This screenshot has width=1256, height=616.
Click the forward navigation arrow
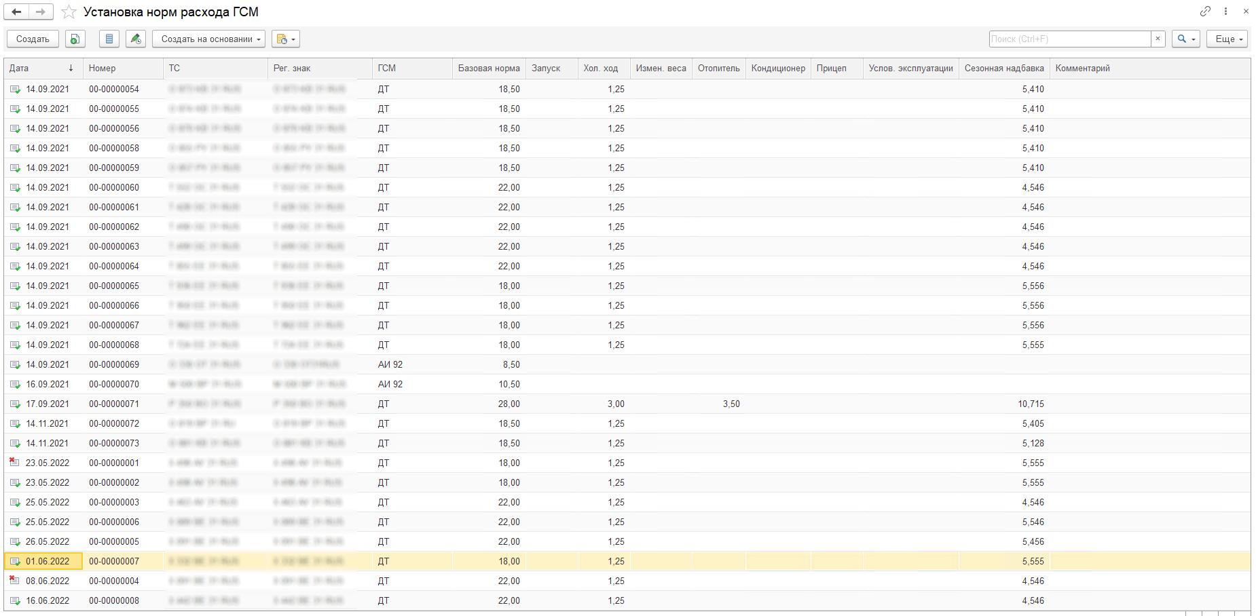tap(41, 12)
